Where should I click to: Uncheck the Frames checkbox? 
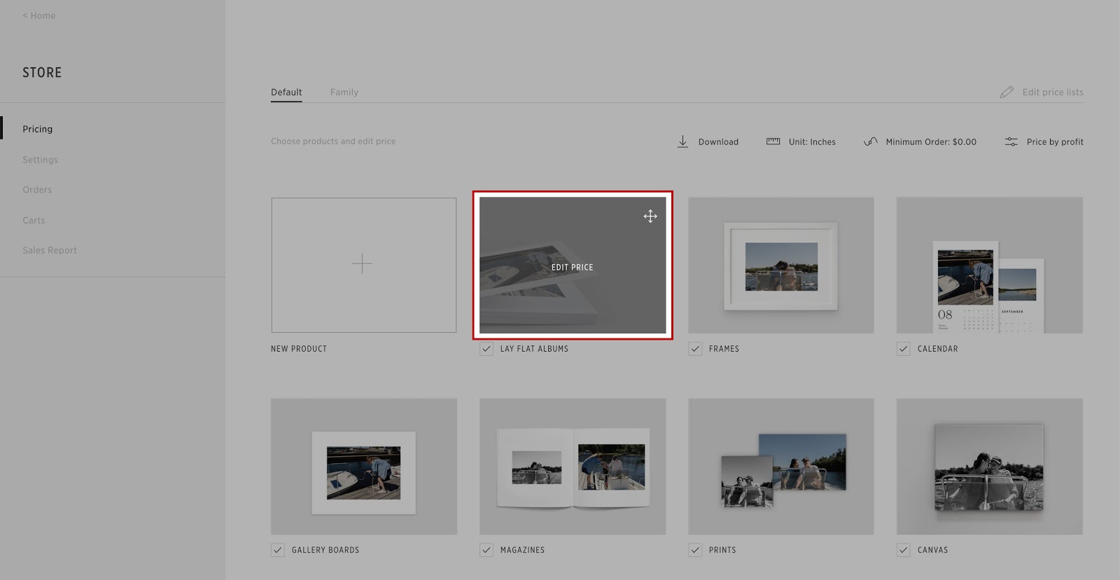coord(695,349)
